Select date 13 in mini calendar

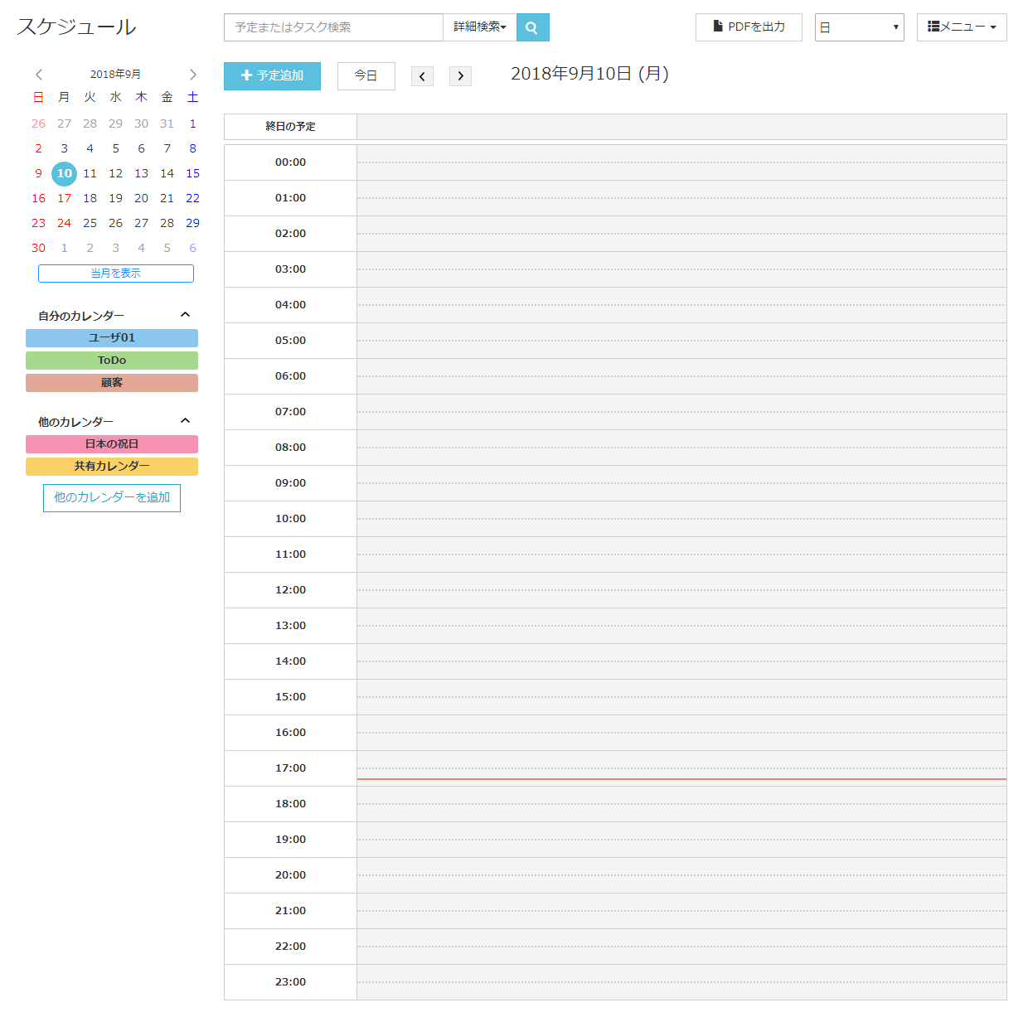[x=142, y=174]
